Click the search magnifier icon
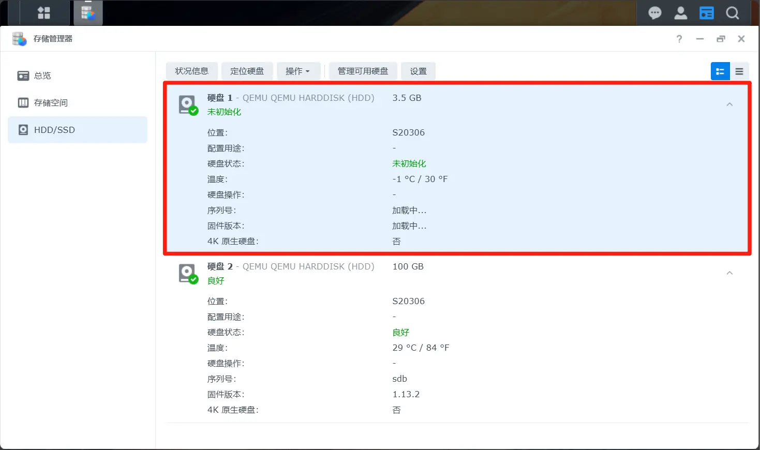Image resolution: width=760 pixels, height=450 pixels. pos(733,13)
